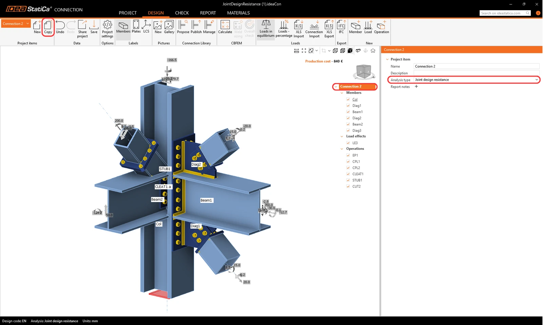Toggle Loads in equilibrium
This screenshot has width=543, height=325.
coord(266,29)
